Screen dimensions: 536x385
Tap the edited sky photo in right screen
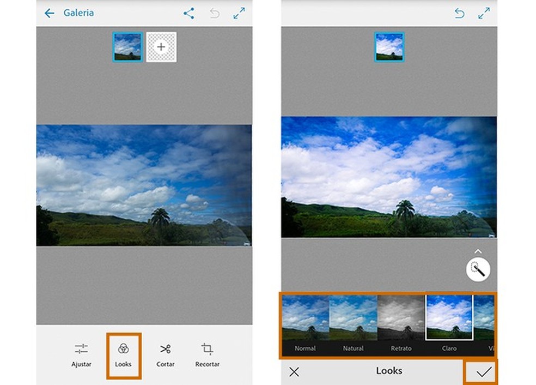pyautogui.click(x=389, y=177)
